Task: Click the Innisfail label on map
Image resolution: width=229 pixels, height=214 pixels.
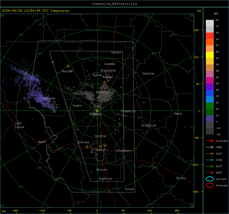Action: tap(103, 92)
